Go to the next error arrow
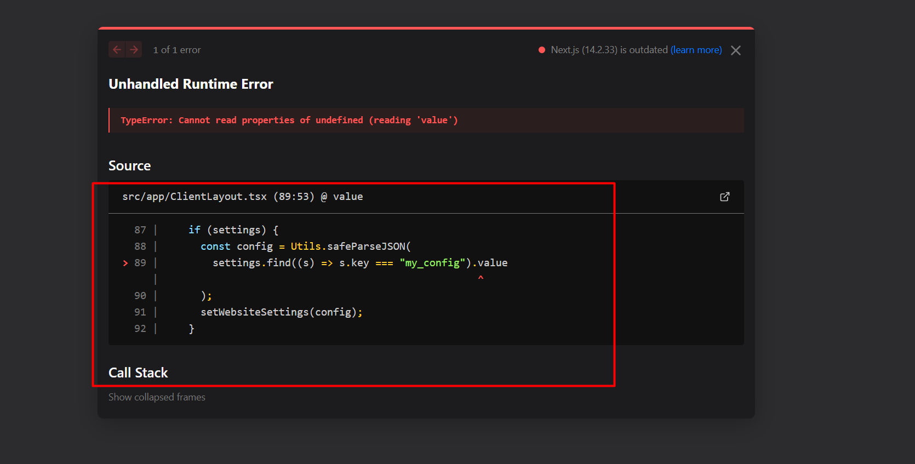This screenshot has height=464, width=915. point(134,50)
